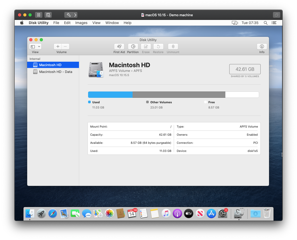Open Photos from the Dock
The width and height of the screenshot is (297, 240).
click(x=109, y=214)
